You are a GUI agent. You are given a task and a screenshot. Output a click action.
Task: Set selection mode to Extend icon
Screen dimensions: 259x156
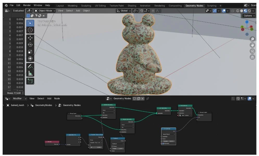pos(32,16)
